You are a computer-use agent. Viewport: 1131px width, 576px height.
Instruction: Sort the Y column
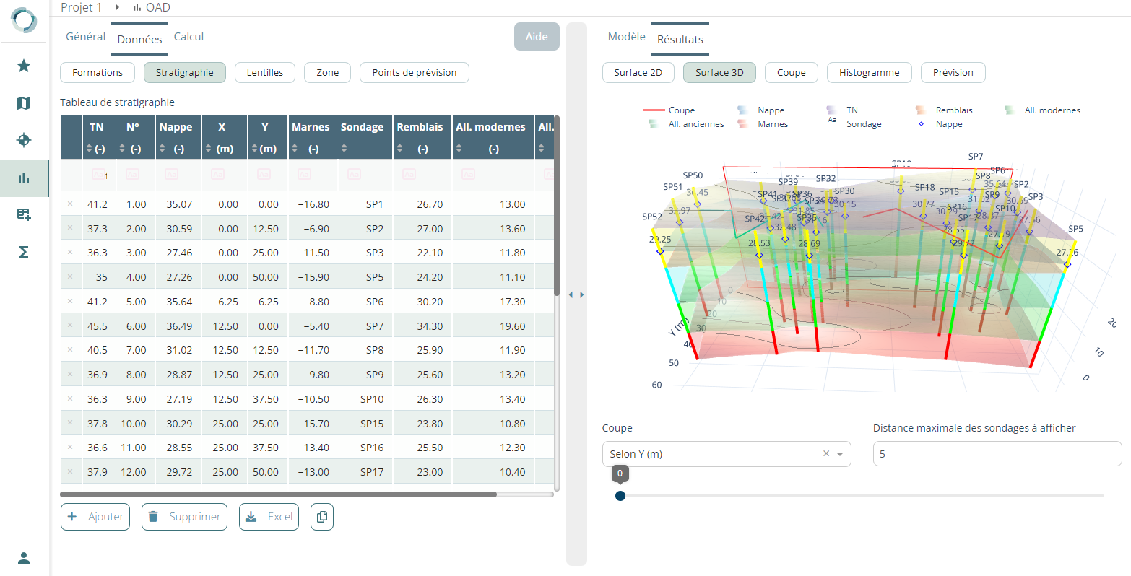[254, 149]
